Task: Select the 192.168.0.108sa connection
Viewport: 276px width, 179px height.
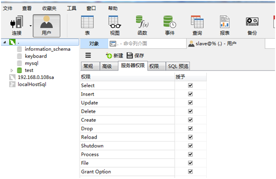Action: 36,77
